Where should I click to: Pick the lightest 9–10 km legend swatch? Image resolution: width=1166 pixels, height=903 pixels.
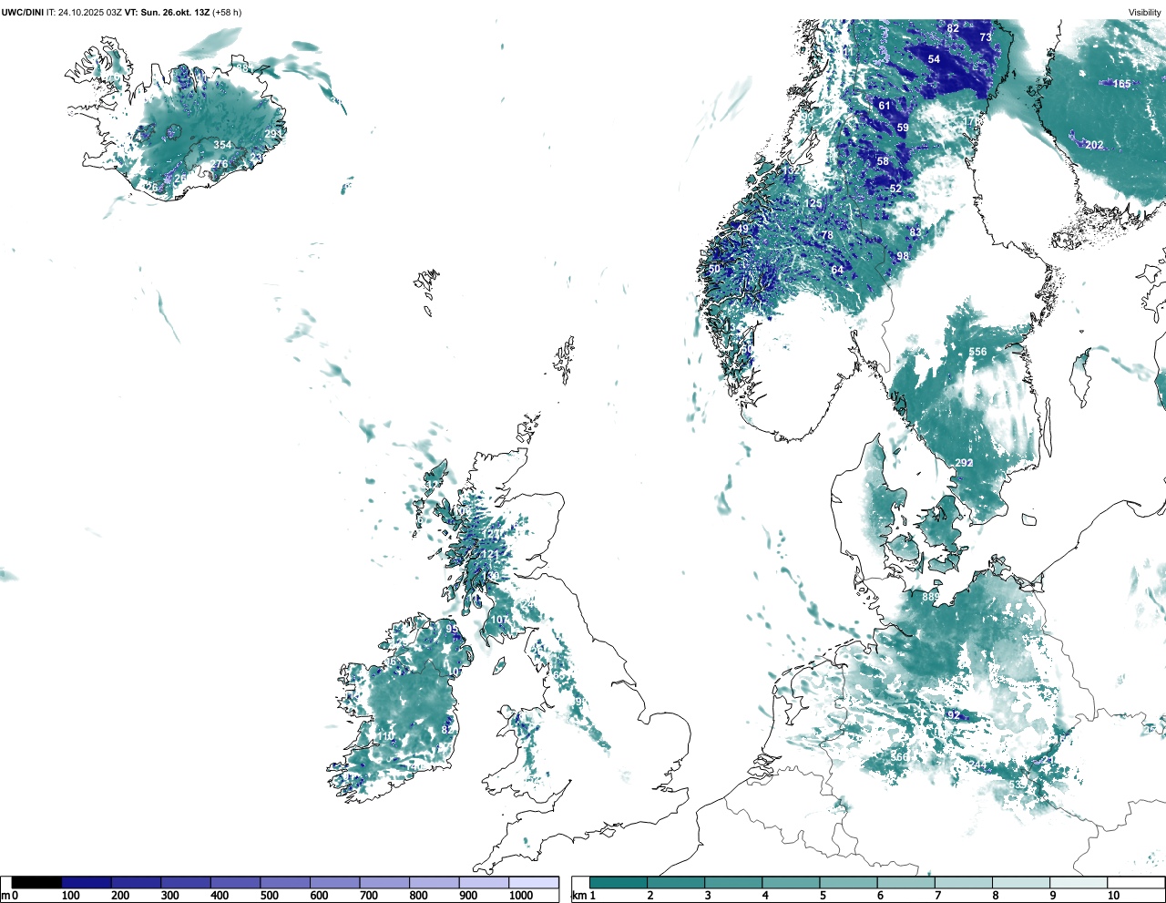click(x=1079, y=882)
